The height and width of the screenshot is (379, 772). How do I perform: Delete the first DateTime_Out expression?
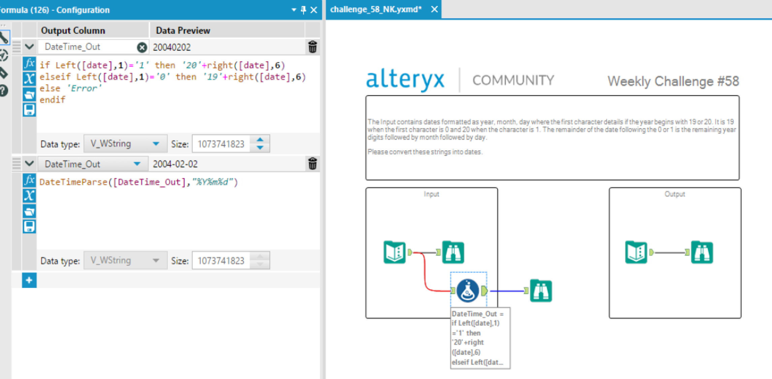[312, 47]
